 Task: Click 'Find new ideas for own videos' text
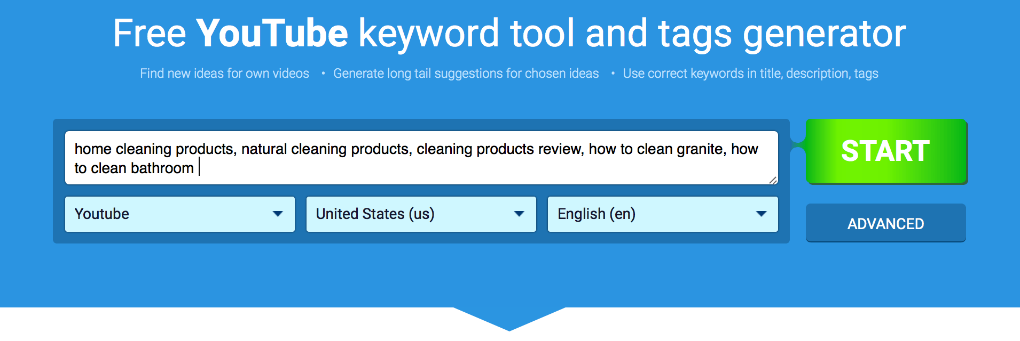pyautogui.click(x=224, y=74)
